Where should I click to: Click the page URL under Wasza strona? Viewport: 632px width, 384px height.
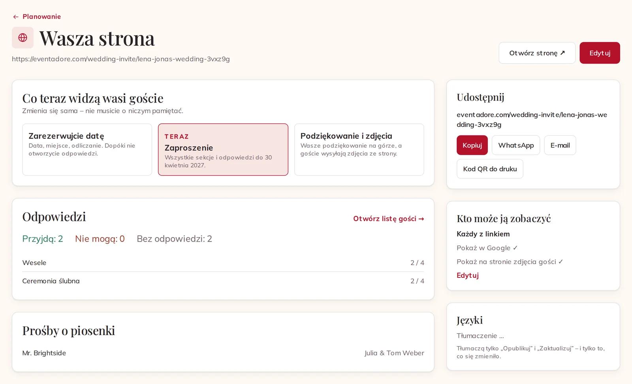coord(121,59)
